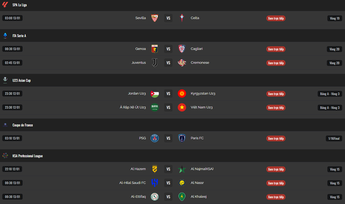Click the Celta team crest
Image resolution: width=345 pixels, height=204 pixels.
coord(182,18)
